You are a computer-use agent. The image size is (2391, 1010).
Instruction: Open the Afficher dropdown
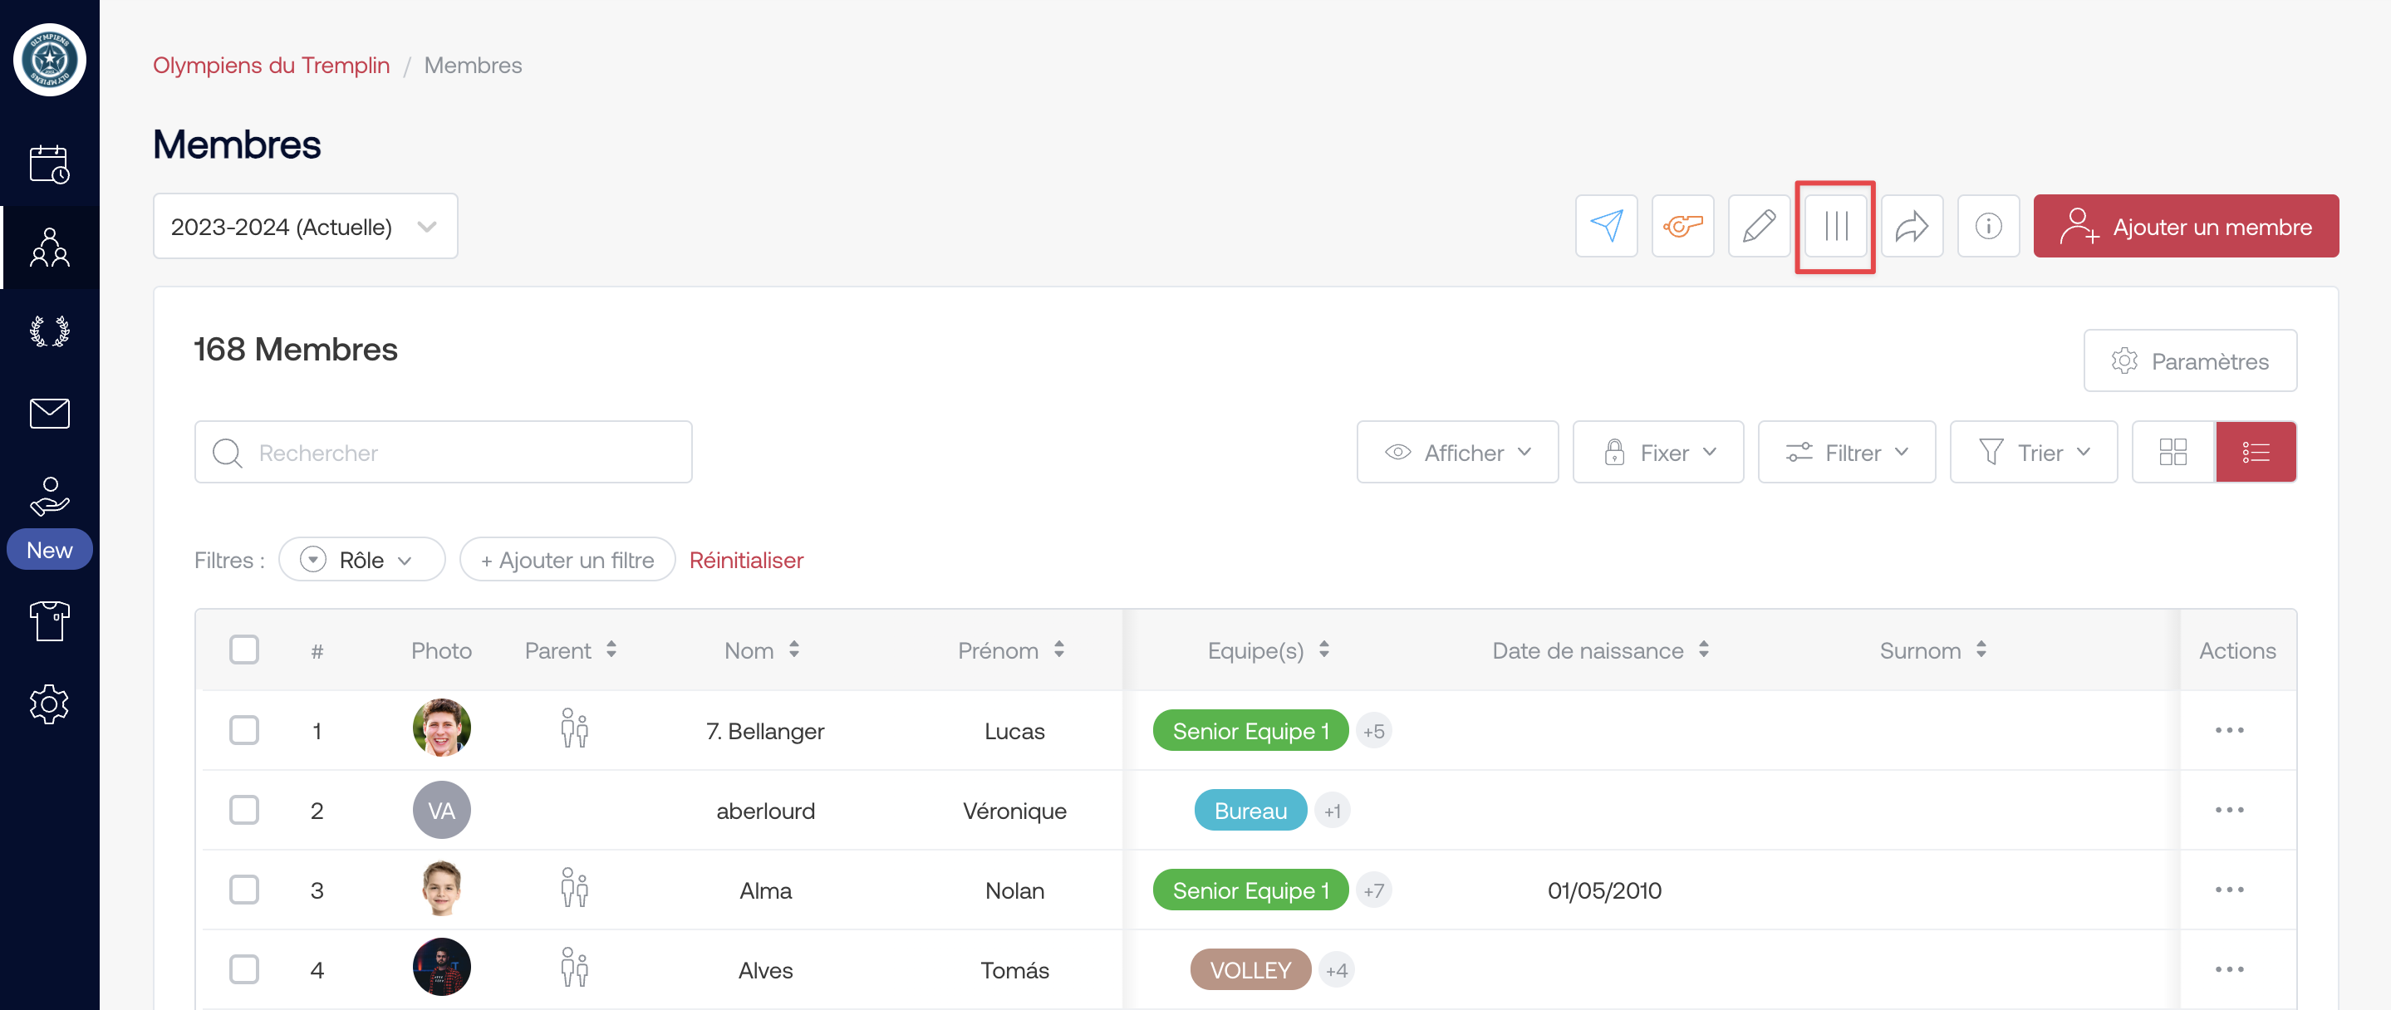pyautogui.click(x=1456, y=452)
